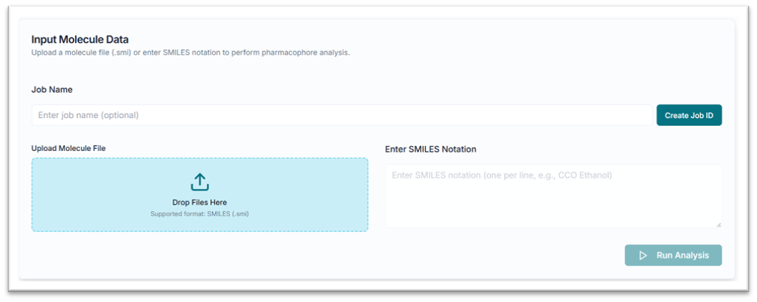Click the 'Run Analysis' button label text
The width and height of the screenshot is (757, 302).
pos(683,255)
